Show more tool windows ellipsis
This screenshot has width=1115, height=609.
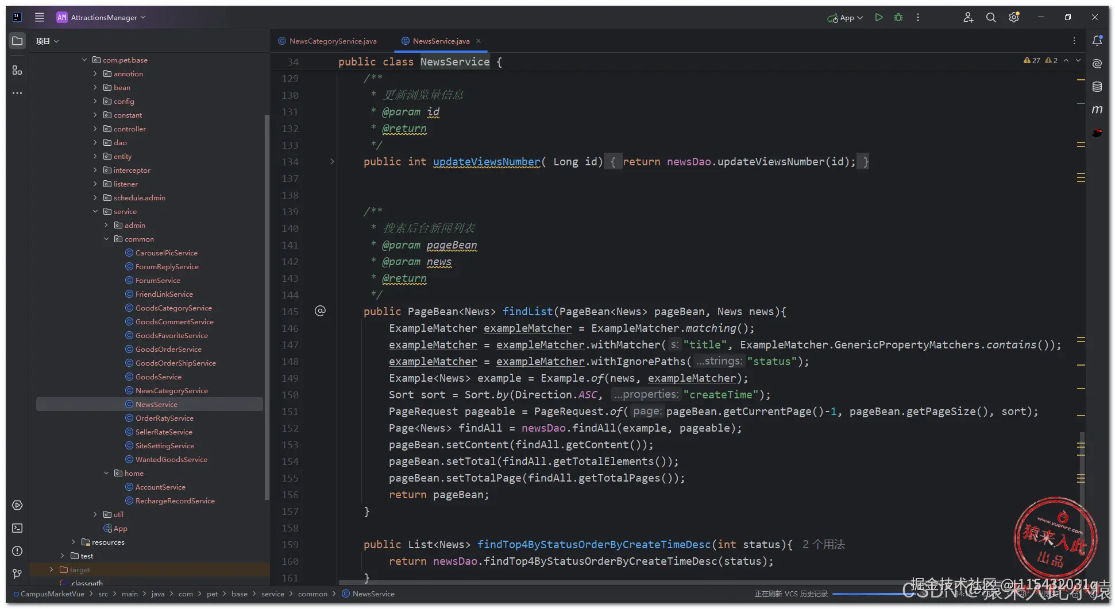tap(17, 93)
